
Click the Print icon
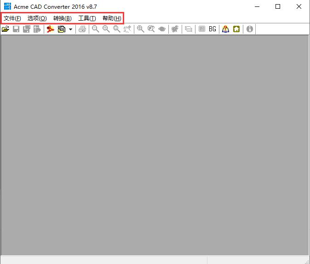point(82,29)
